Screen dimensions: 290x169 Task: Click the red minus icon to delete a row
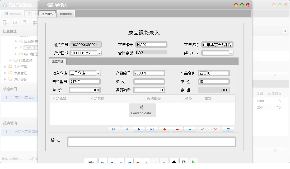[x=177, y=129]
